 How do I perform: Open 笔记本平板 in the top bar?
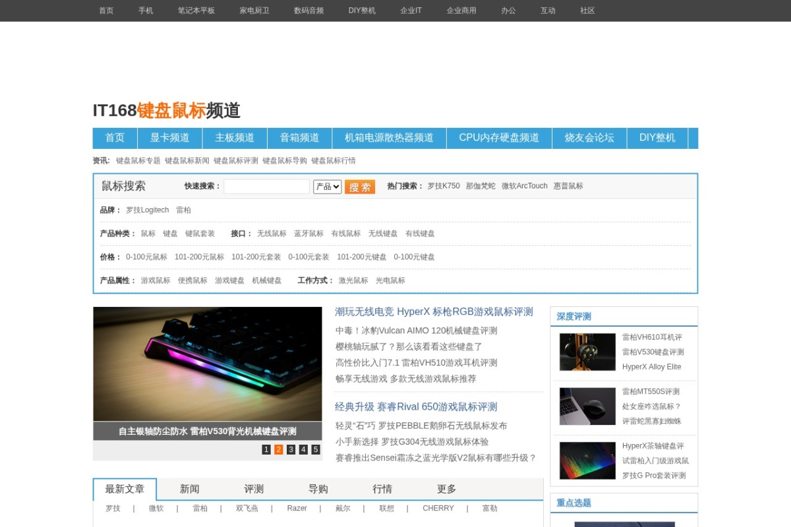(x=196, y=11)
